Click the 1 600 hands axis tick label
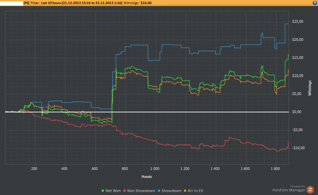The width and height of the screenshot is (318, 195). pos(245,169)
